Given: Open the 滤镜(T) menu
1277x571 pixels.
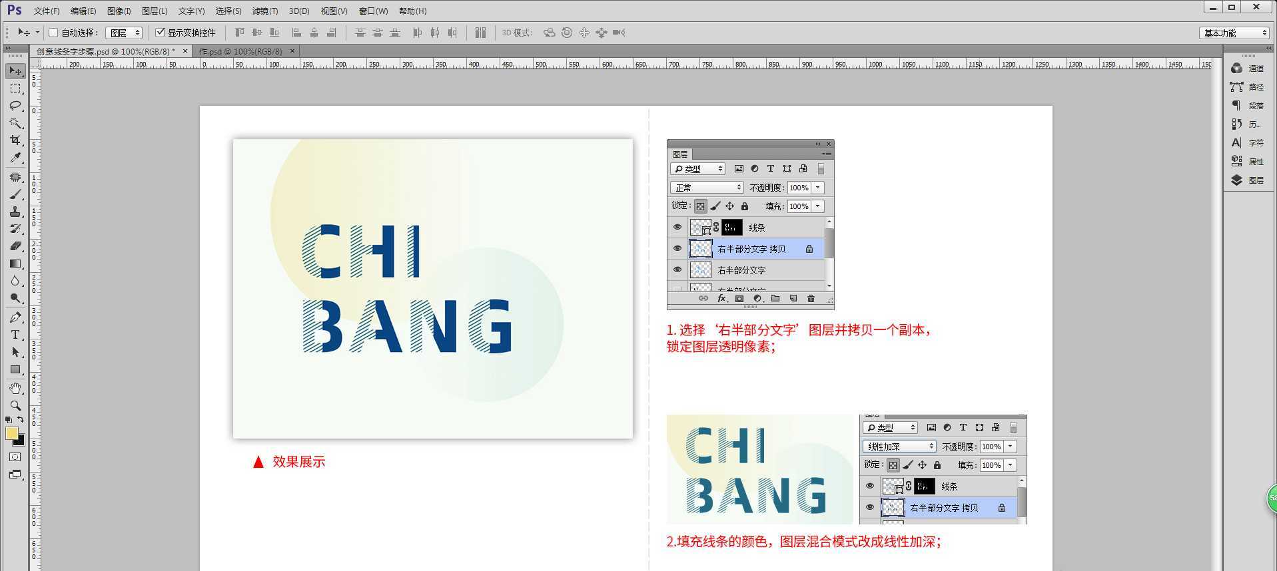Looking at the screenshot, I should pos(264,11).
